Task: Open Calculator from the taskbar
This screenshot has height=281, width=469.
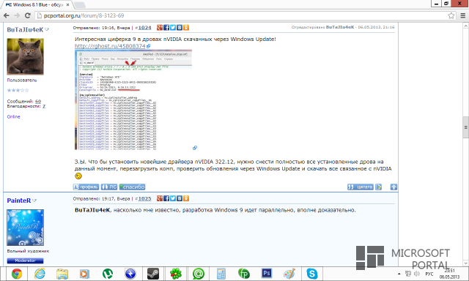Action: click(221, 274)
